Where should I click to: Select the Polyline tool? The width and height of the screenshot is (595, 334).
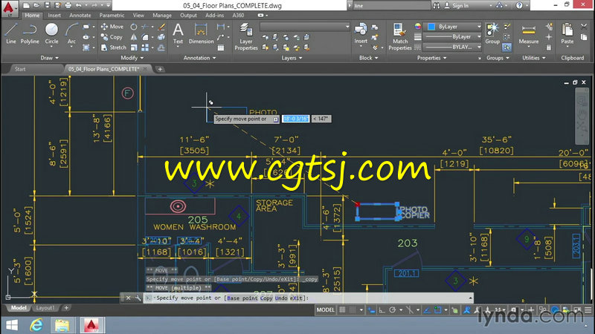coord(30,33)
